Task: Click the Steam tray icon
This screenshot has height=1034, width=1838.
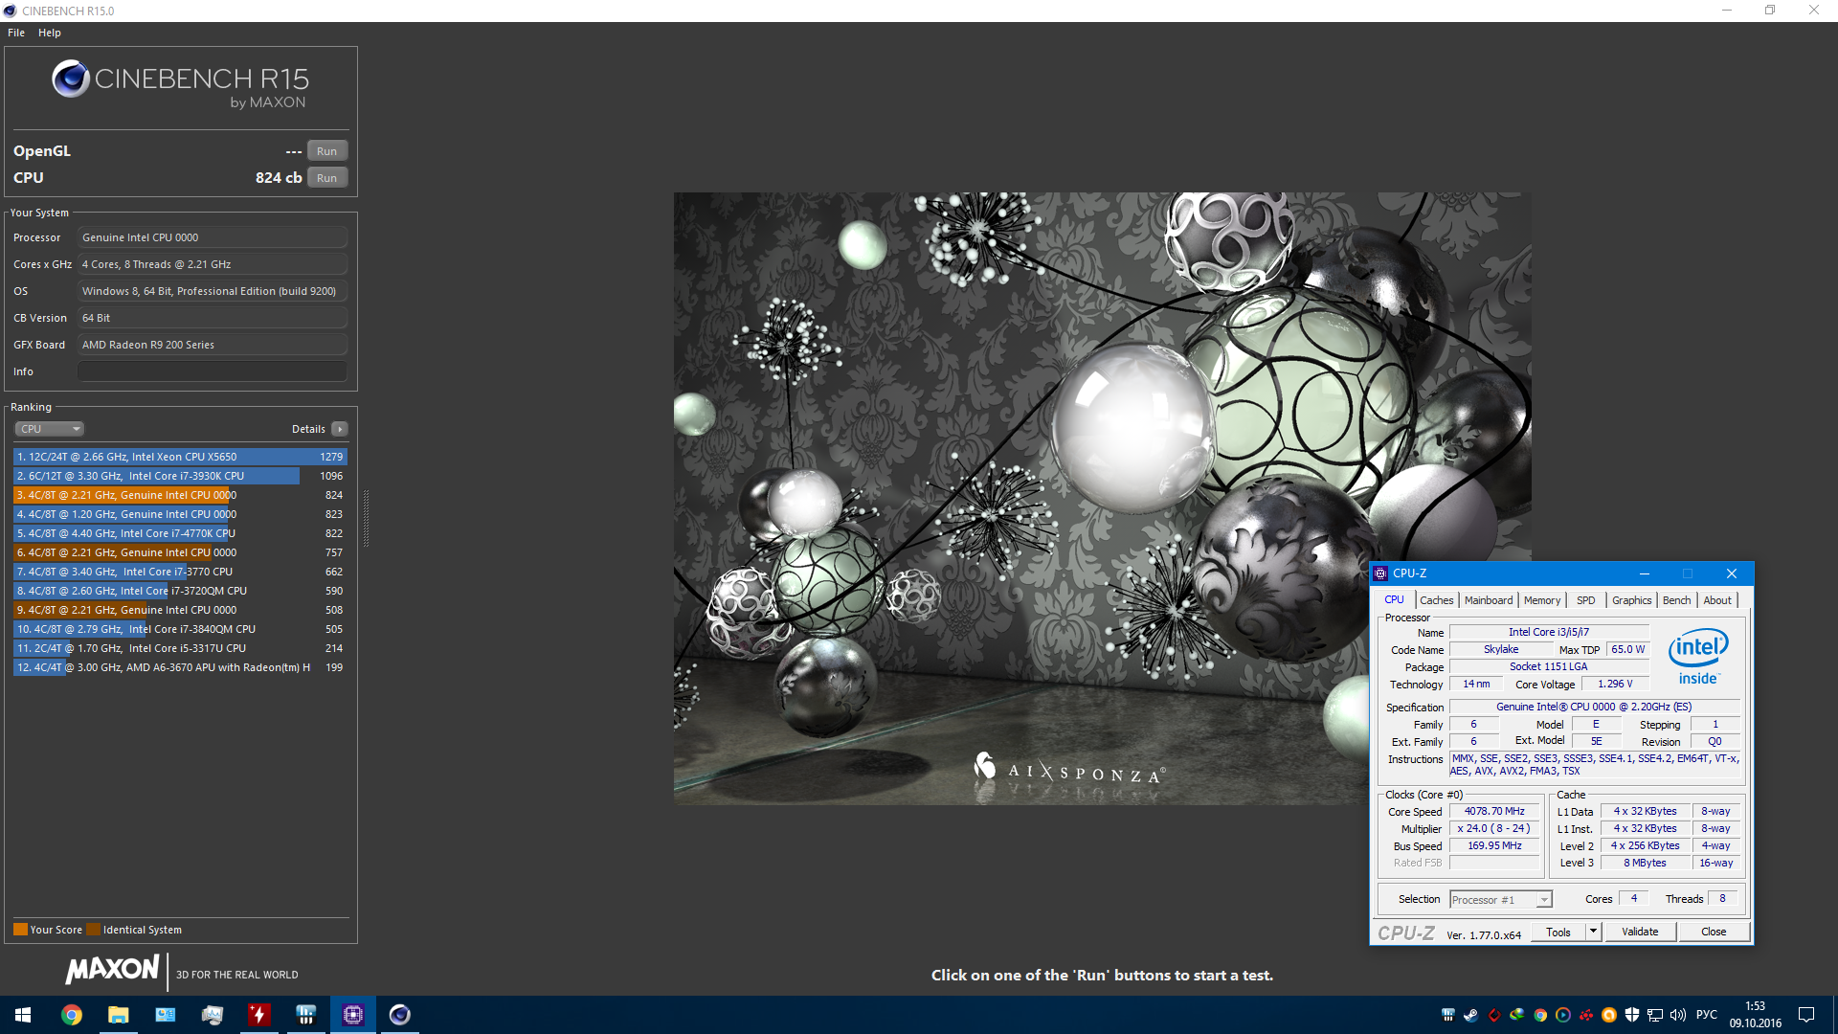Action: (1470, 1015)
